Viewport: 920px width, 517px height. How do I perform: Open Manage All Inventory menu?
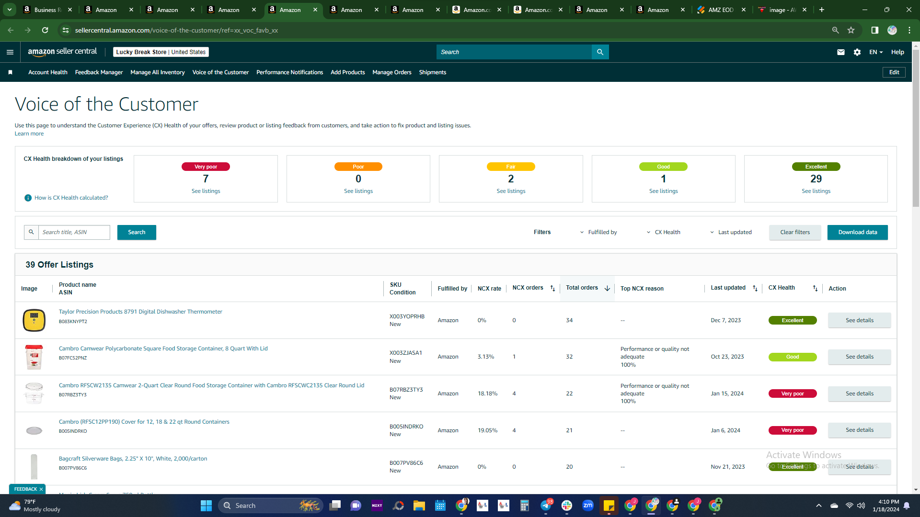pos(157,72)
